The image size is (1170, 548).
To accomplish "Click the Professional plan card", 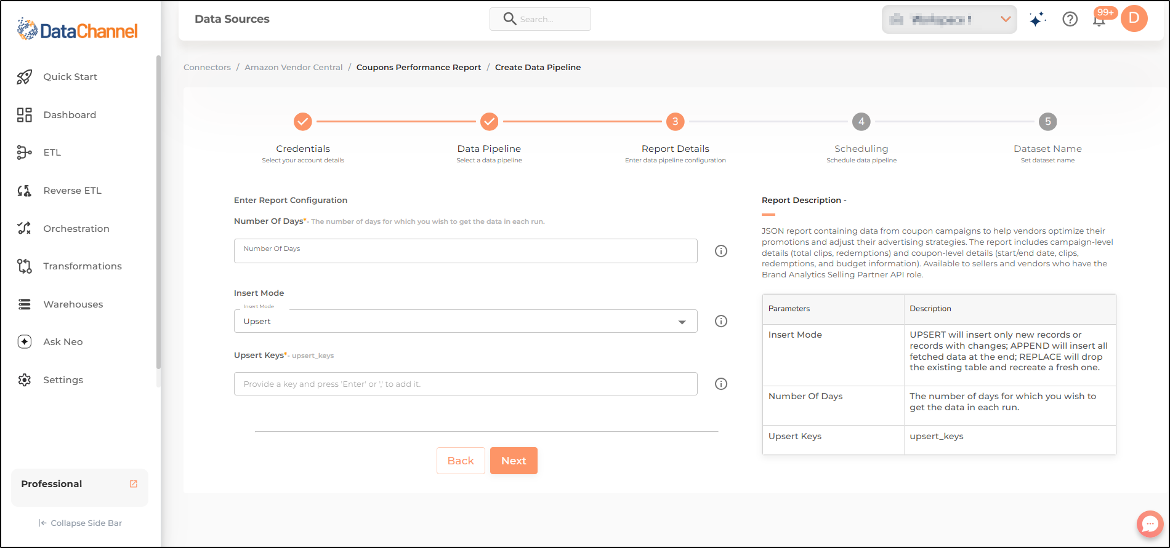I will 79,487.
